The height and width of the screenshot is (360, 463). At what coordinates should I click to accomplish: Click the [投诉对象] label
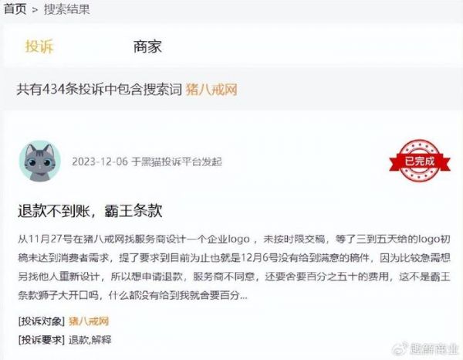tap(42, 321)
